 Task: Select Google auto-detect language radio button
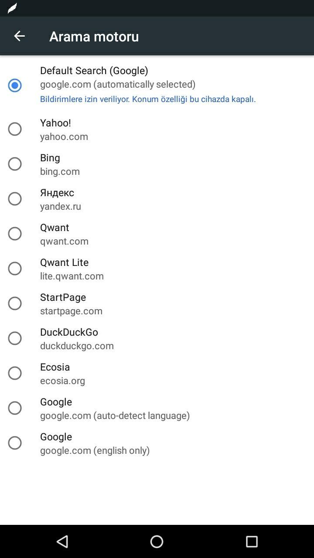(x=15, y=408)
